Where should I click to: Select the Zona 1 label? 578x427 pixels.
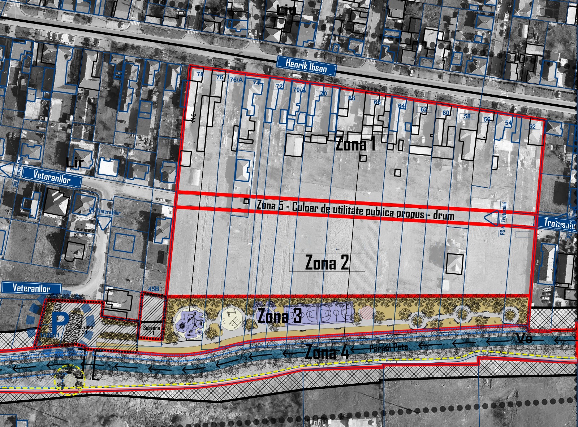point(355,144)
